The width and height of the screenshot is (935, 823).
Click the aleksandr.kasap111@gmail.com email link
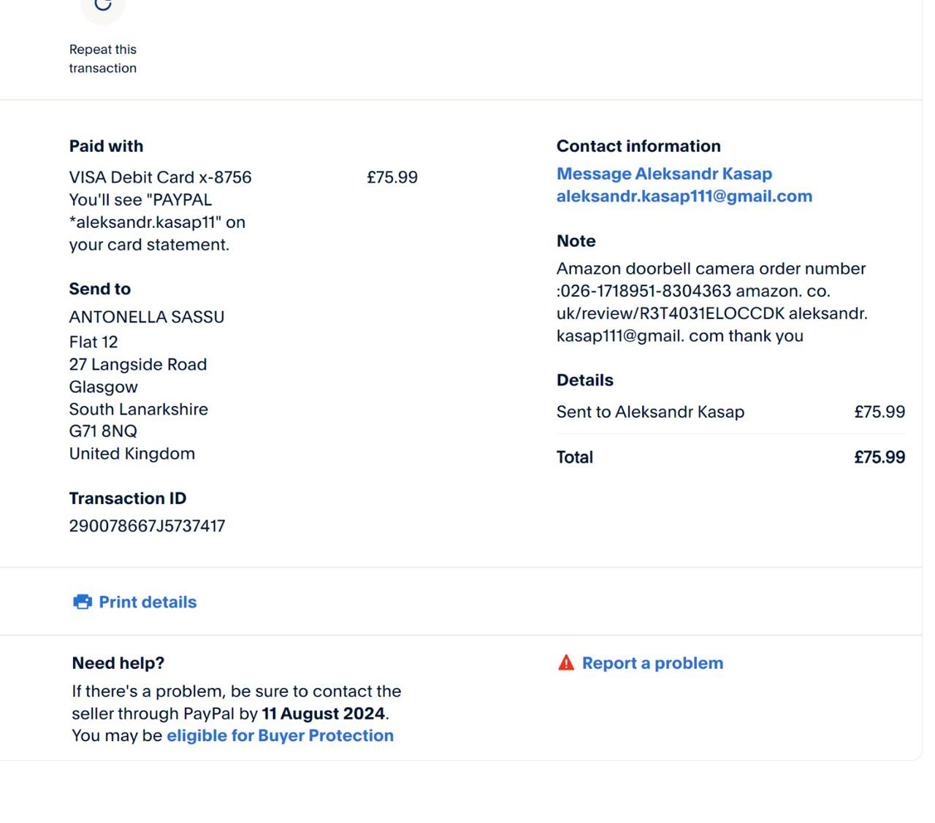coord(684,196)
